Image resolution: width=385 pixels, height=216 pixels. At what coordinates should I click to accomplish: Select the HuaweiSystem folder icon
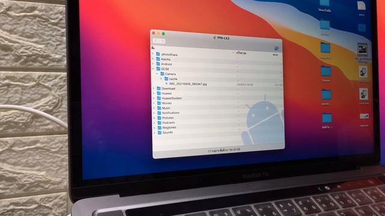[159, 98]
